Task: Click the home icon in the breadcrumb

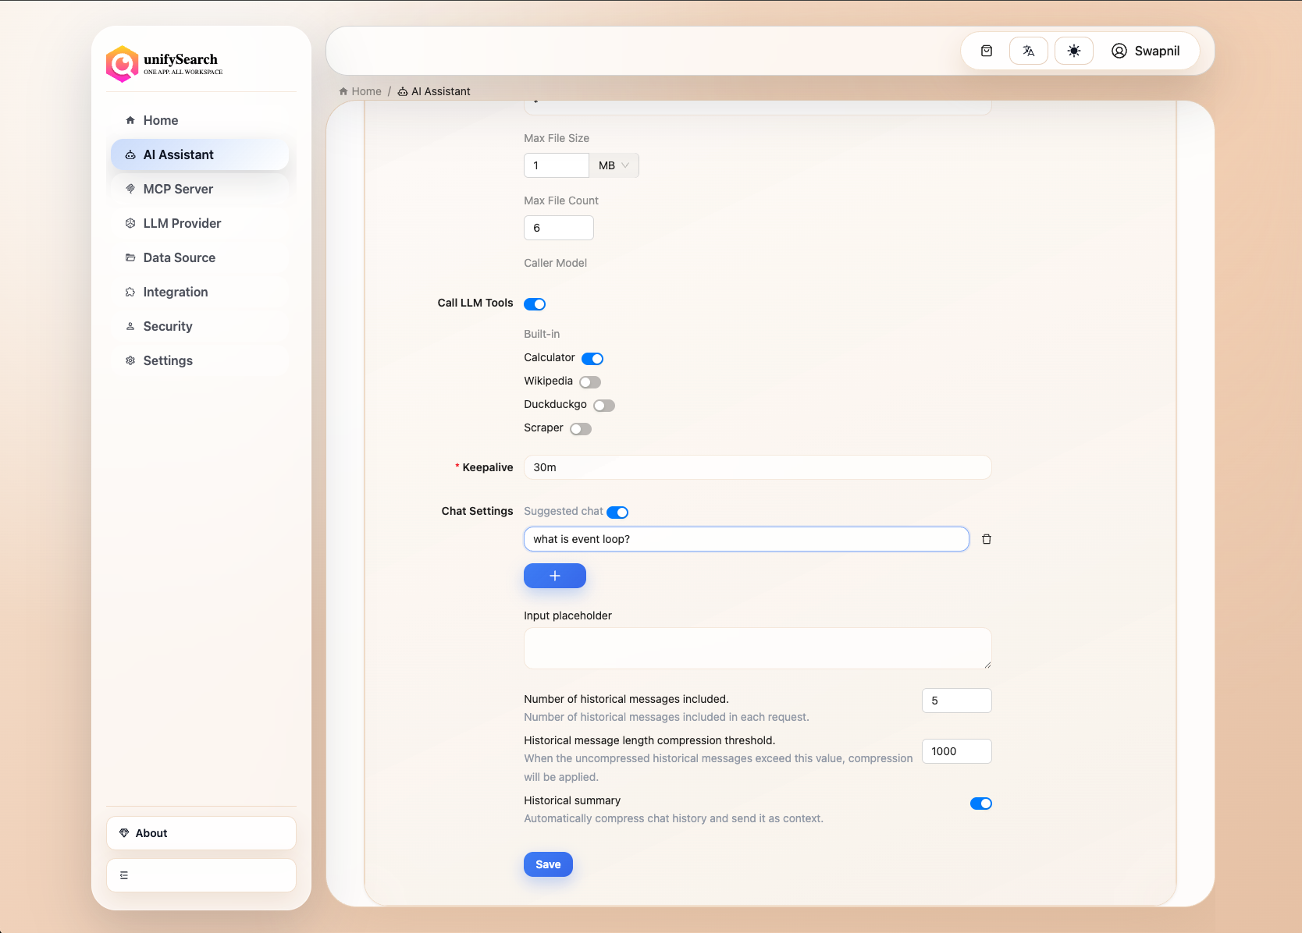Action: (x=343, y=91)
